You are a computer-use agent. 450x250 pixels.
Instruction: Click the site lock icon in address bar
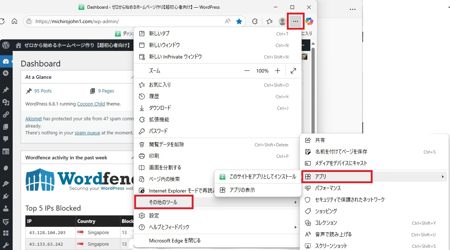[29, 21]
